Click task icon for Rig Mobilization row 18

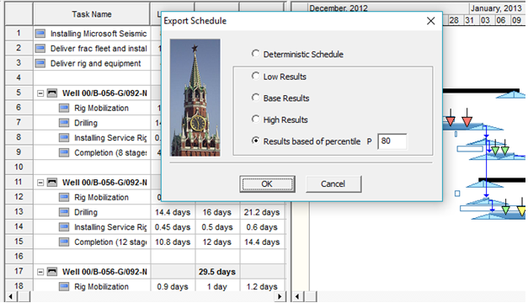(x=64, y=286)
